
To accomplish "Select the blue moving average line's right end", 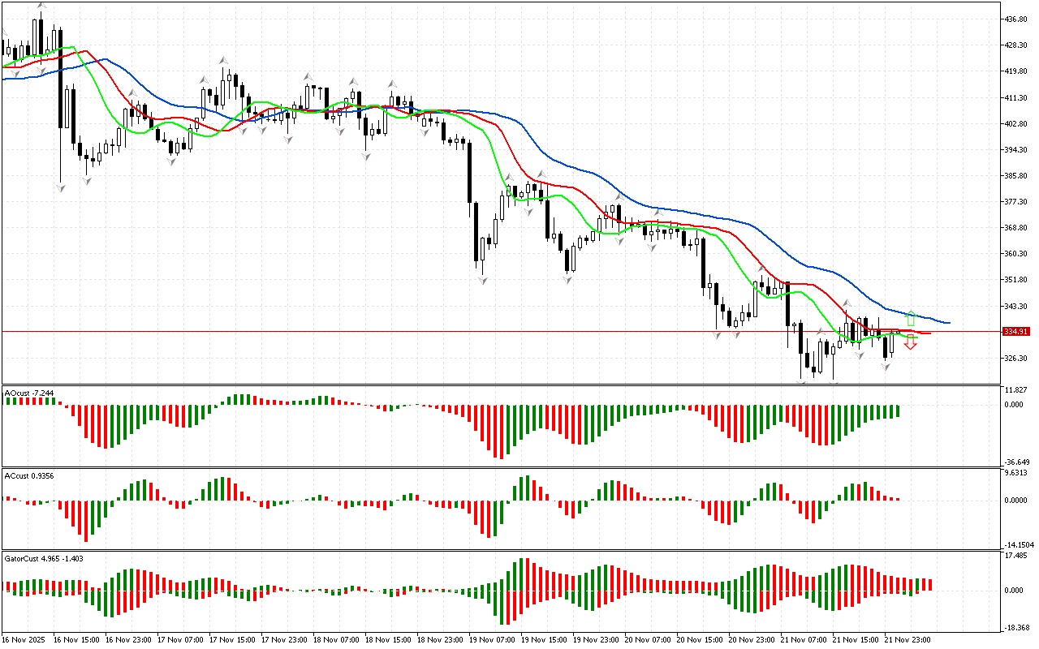I will 948,323.
